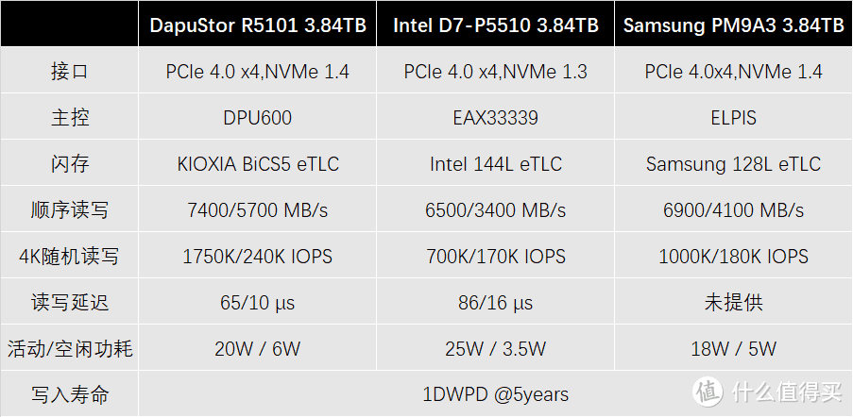Select the Intel D7-P5510 3.84TB header cell

point(495,25)
